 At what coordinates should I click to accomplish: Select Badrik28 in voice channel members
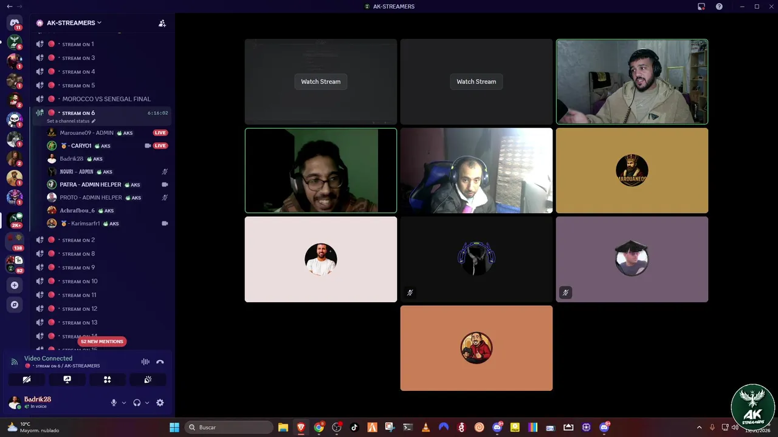point(107,159)
